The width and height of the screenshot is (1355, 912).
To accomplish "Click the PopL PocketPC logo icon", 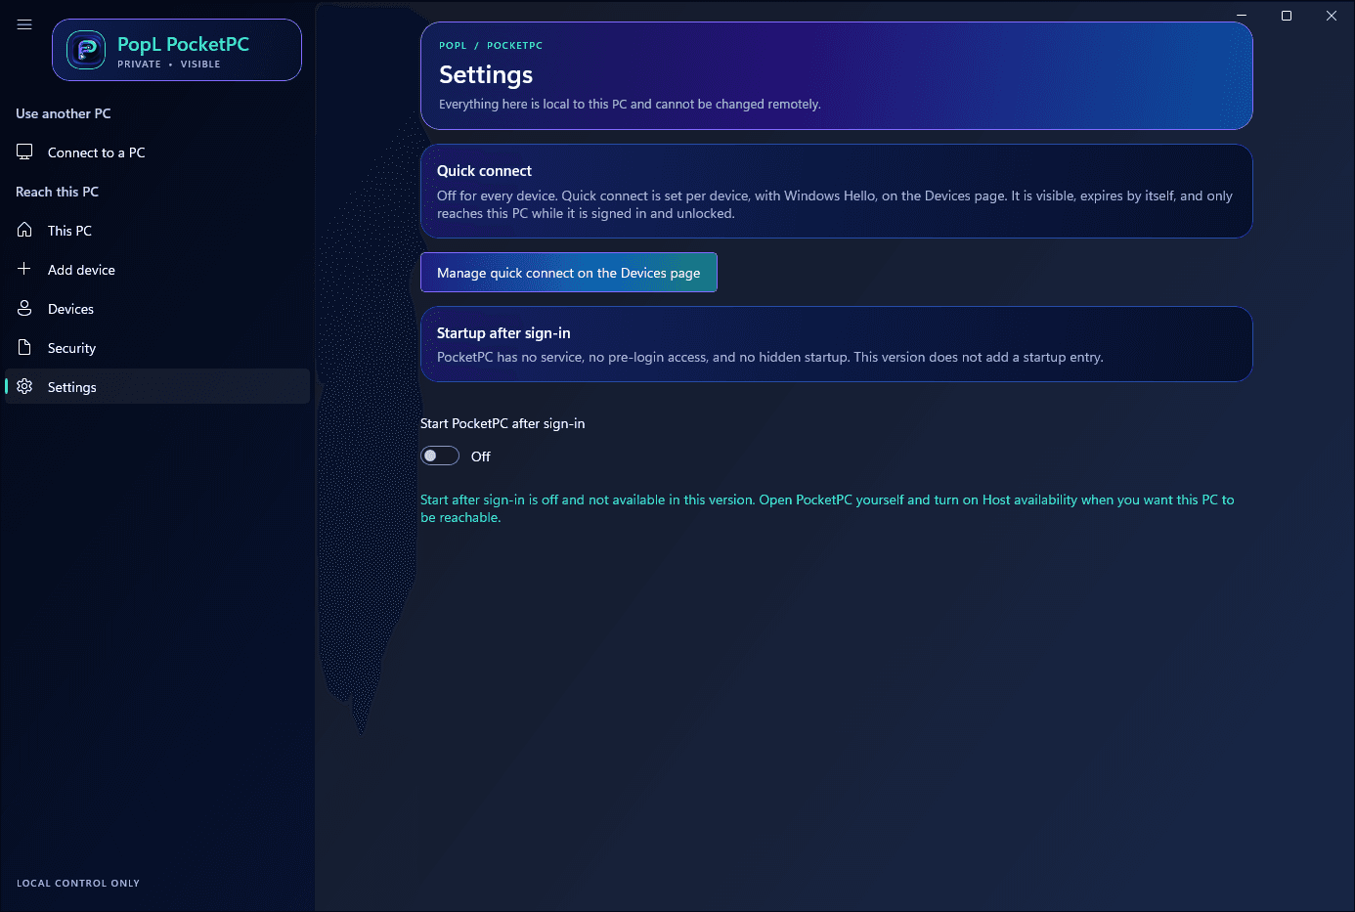I will click(86, 50).
